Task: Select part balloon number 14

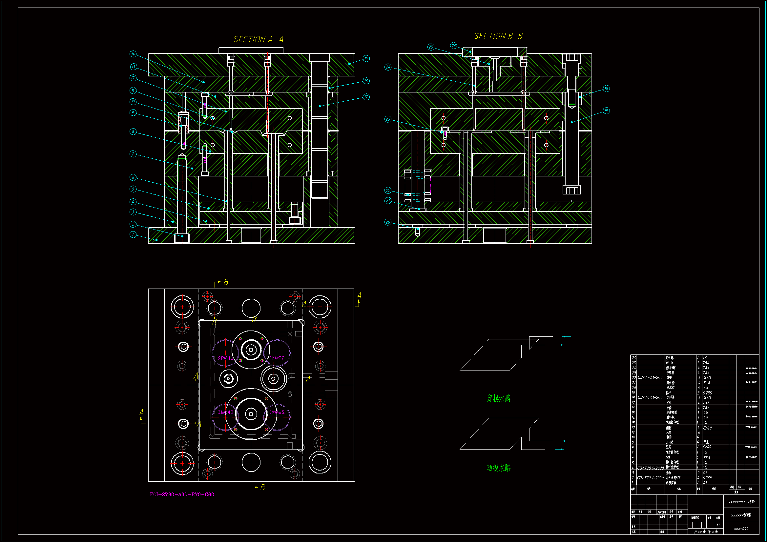Action: (x=133, y=54)
